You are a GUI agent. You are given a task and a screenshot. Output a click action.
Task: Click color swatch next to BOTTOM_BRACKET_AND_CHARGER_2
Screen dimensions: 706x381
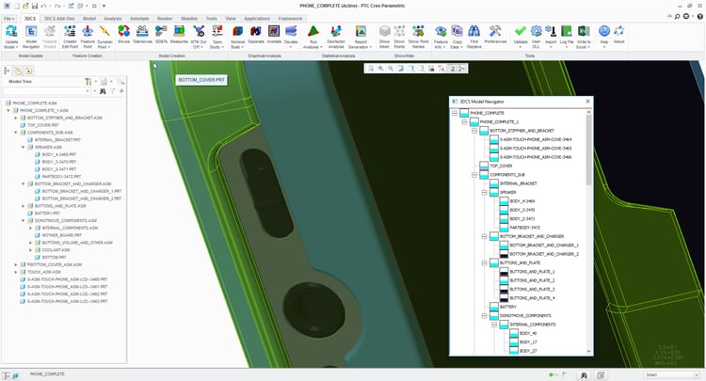tap(504, 254)
